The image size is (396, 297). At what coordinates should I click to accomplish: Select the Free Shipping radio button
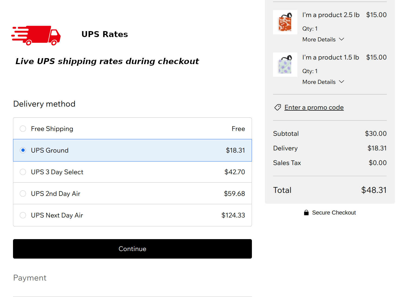point(23,128)
